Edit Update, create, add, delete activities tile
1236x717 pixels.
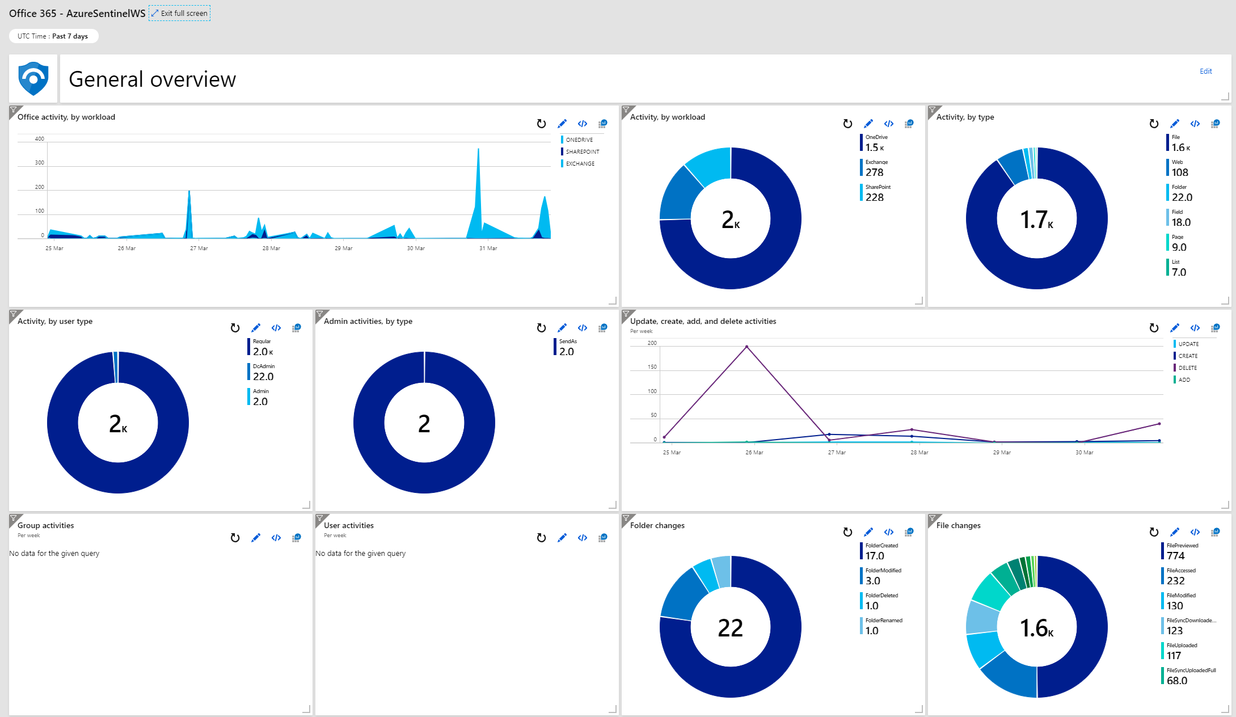coord(1174,328)
